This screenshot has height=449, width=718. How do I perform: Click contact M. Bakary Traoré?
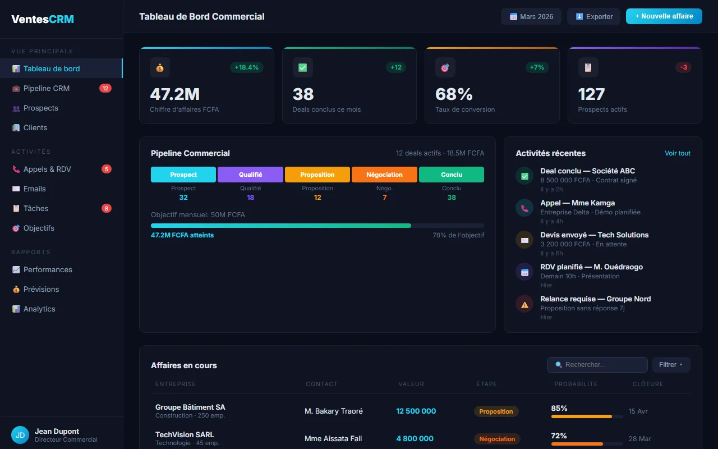pos(334,411)
